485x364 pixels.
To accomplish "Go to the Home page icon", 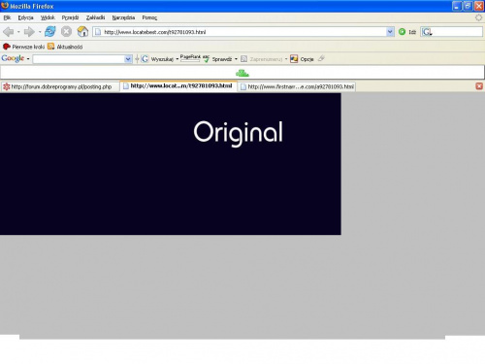I will point(82,31).
